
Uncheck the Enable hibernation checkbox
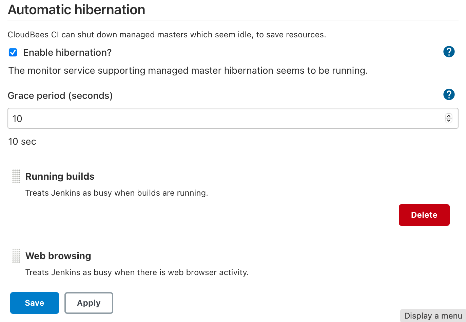coord(13,52)
